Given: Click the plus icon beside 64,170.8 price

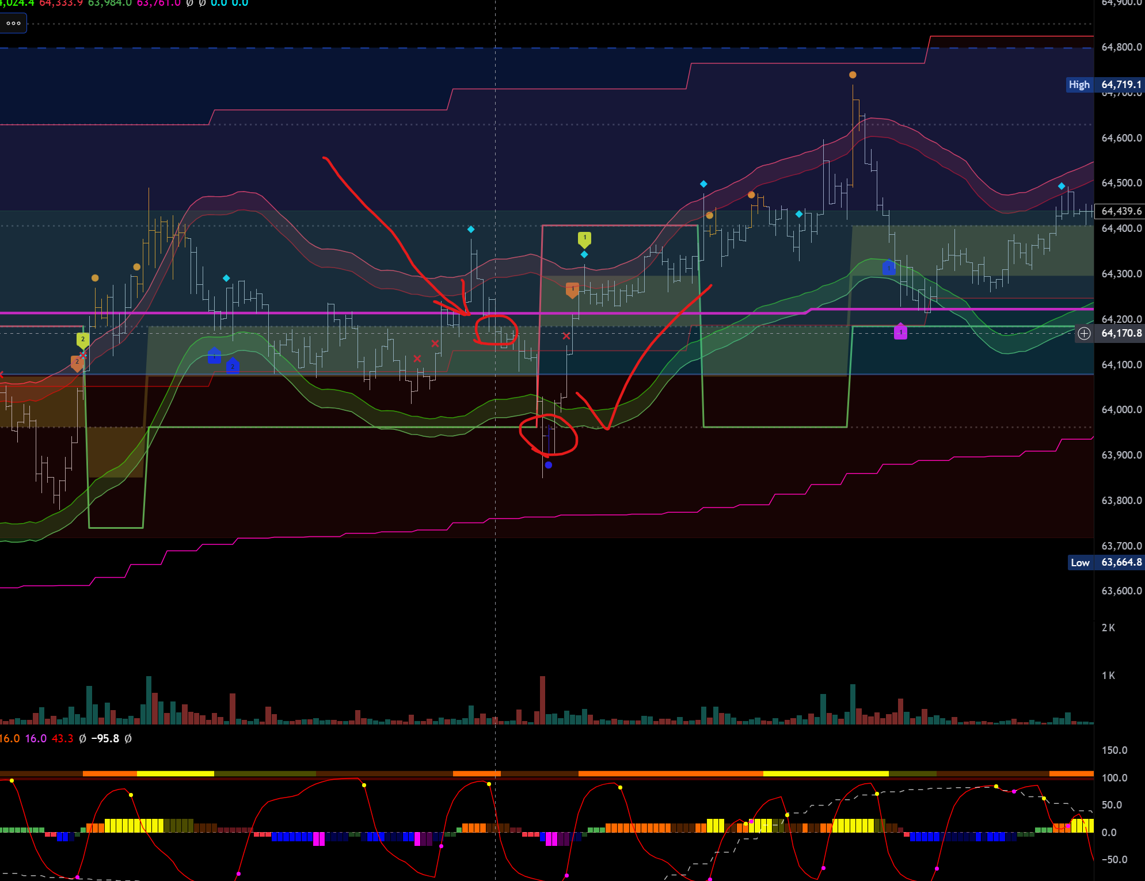Looking at the screenshot, I should pos(1084,333).
